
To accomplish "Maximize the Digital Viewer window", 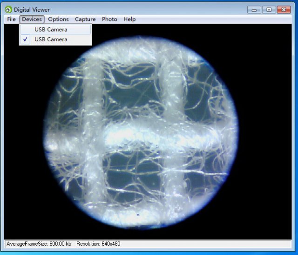I will (x=269, y=10).
